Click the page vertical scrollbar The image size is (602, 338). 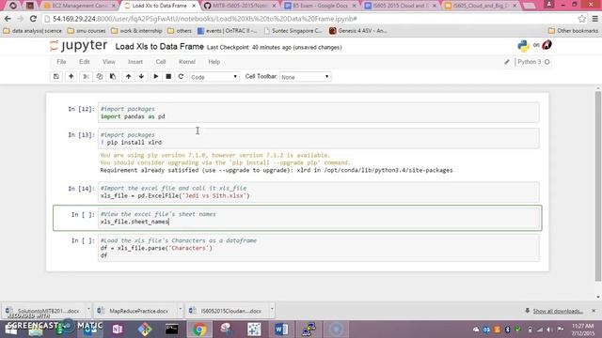click(x=598, y=186)
